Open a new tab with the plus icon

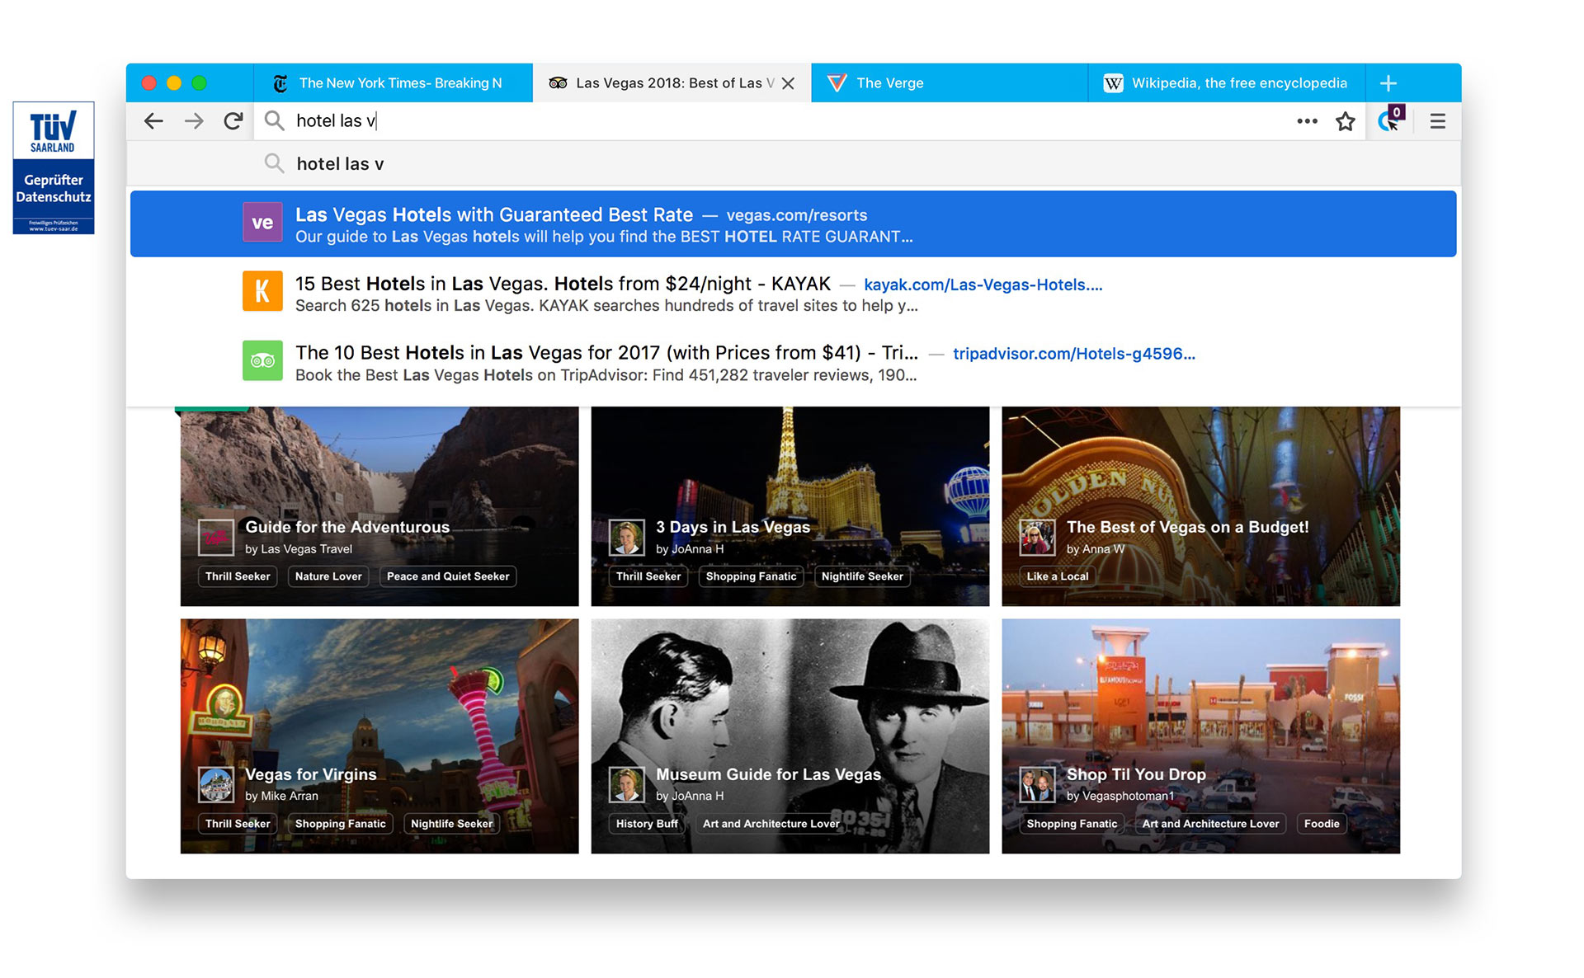(x=1388, y=83)
